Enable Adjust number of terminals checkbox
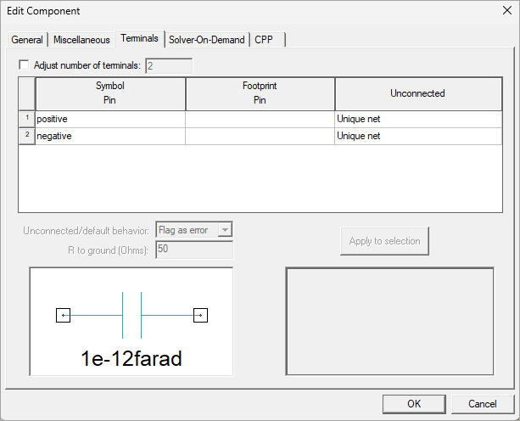 point(24,65)
